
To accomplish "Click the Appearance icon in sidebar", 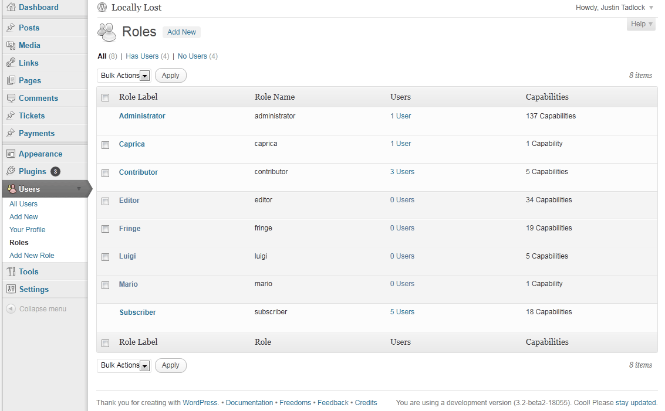I will (x=11, y=154).
